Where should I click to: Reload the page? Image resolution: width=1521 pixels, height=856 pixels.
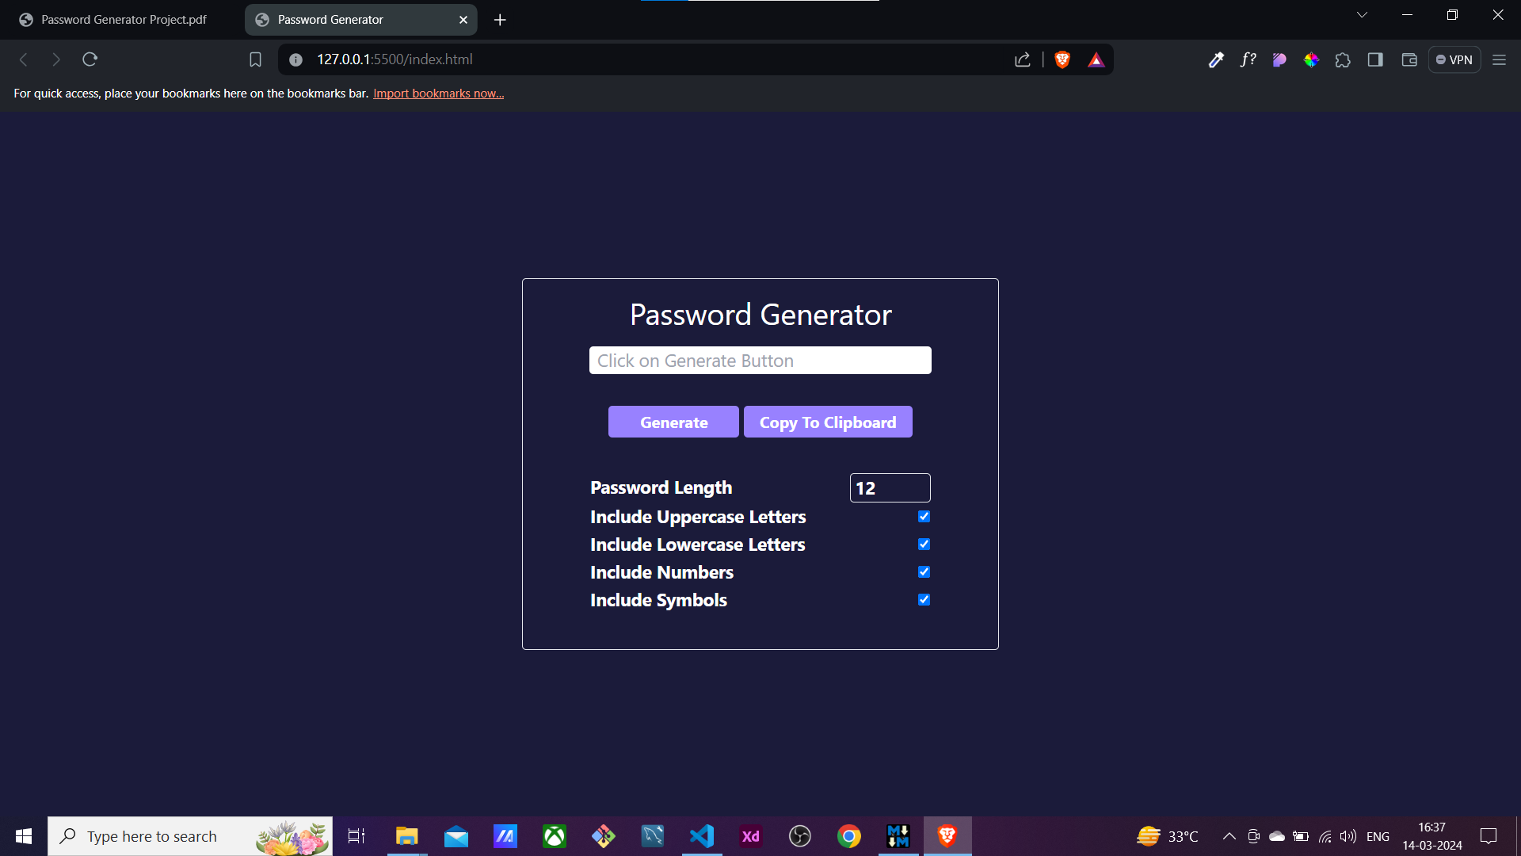pos(90,59)
